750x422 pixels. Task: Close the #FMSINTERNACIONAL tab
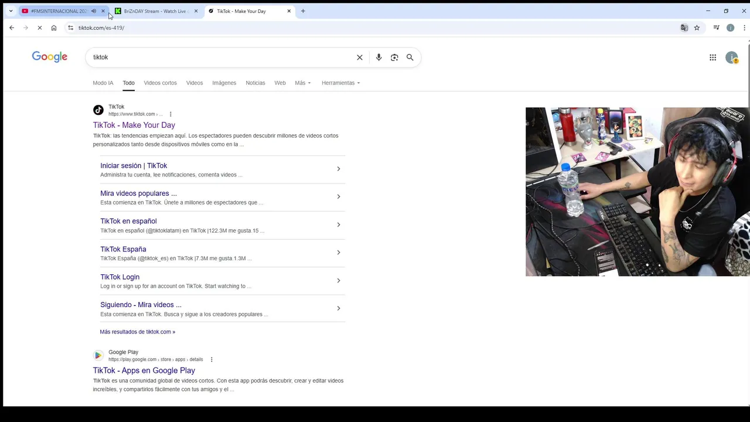pos(103,11)
